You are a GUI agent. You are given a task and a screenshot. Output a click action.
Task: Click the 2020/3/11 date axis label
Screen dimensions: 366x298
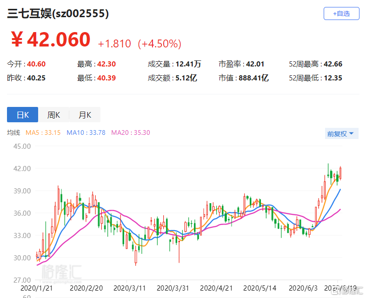pos(130,288)
